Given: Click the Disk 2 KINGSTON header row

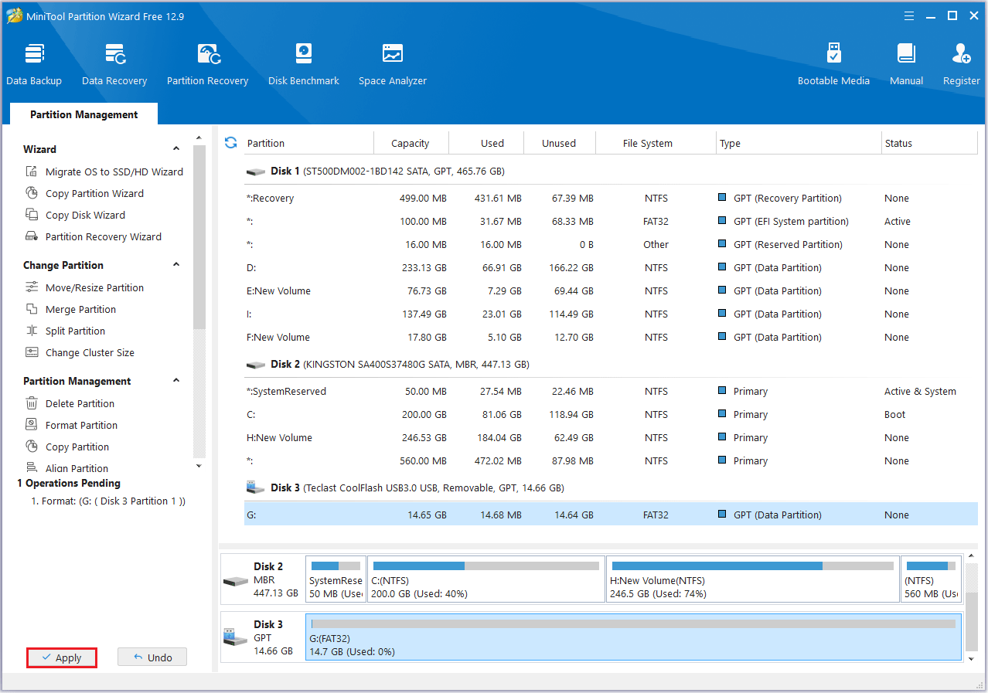Looking at the screenshot, I should point(611,364).
